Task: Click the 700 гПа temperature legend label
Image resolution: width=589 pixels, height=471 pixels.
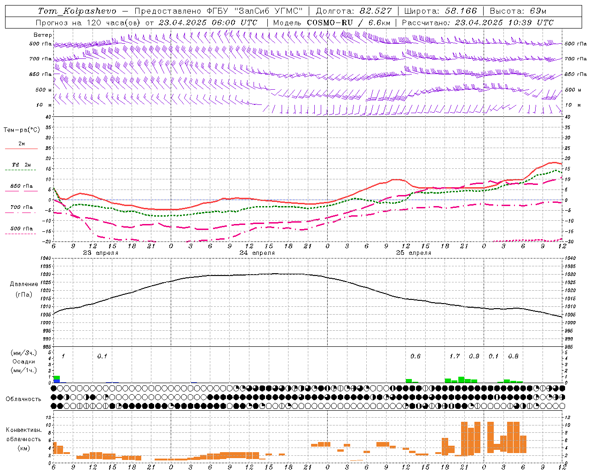Action: 22,207
